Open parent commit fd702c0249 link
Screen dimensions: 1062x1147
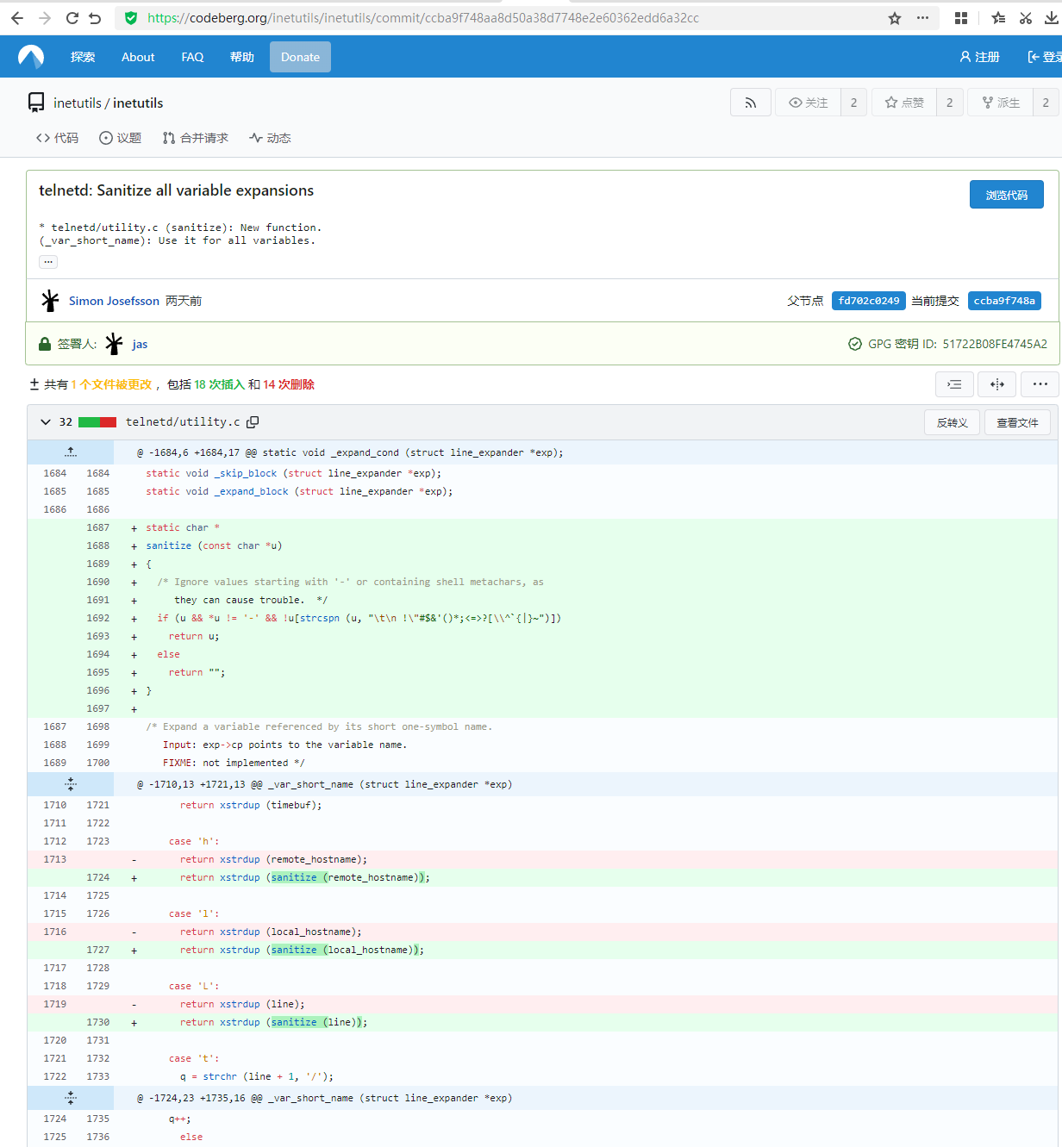point(868,301)
